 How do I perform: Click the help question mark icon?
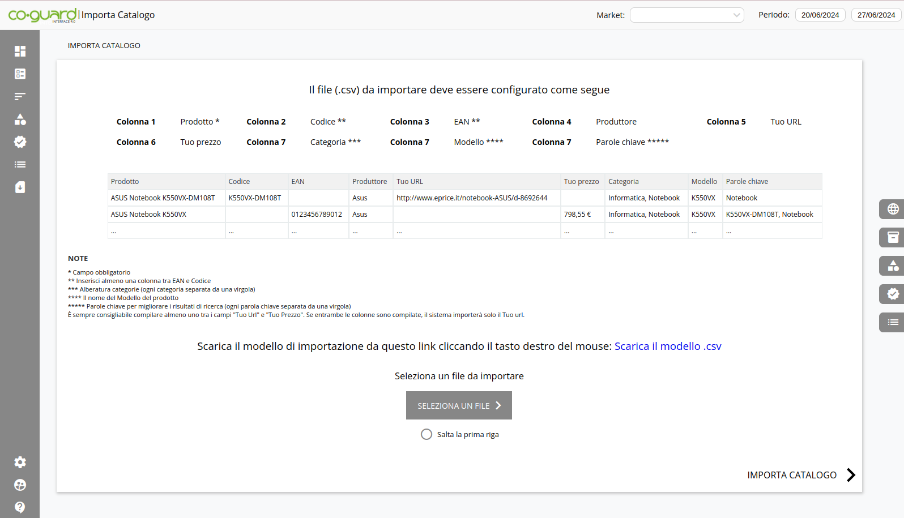(x=20, y=507)
